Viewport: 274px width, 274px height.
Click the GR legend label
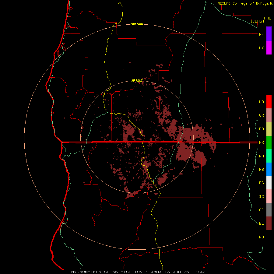(x=261, y=115)
